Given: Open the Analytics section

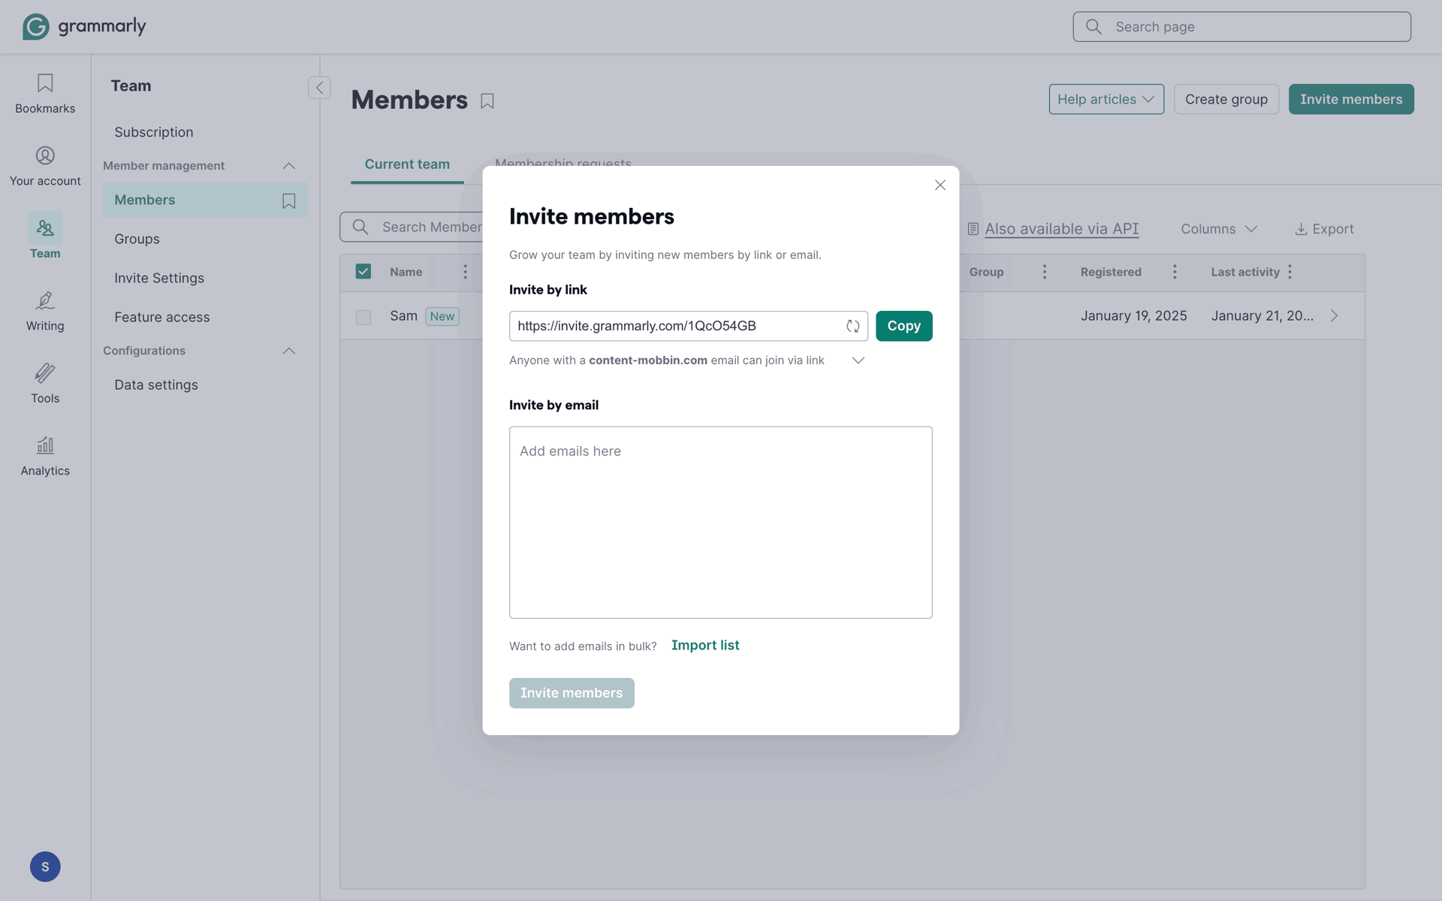Looking at the screenshot, I should coord(45,456).
